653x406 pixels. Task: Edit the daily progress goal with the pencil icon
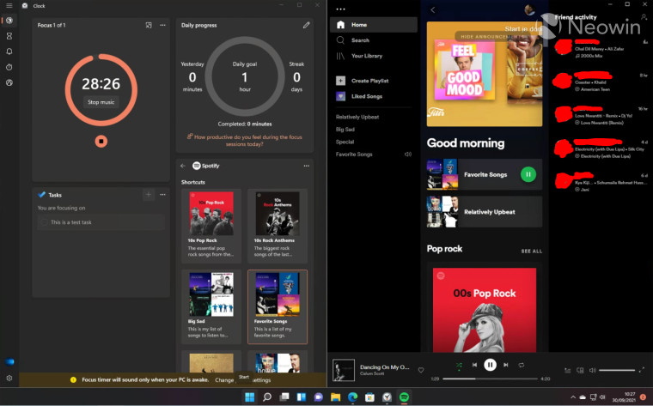[307, 25]
